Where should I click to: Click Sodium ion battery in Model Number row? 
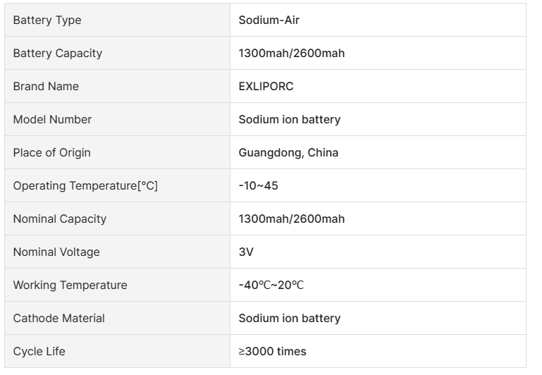289,120
